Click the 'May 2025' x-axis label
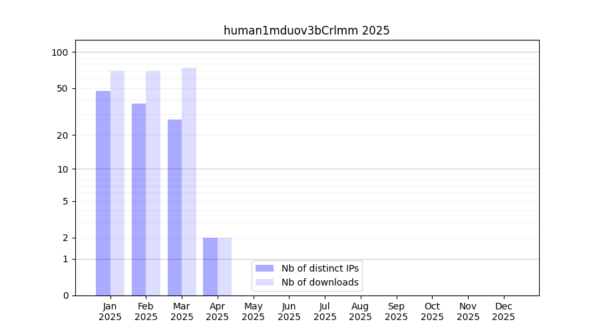Screen dimensions: 599x332 pos(253,311)
